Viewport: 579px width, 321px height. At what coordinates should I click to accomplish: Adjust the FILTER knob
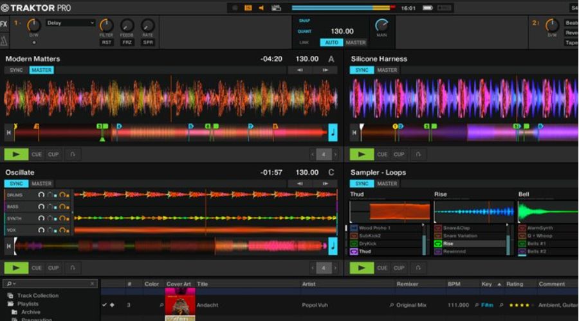click(x=106, y=25)
